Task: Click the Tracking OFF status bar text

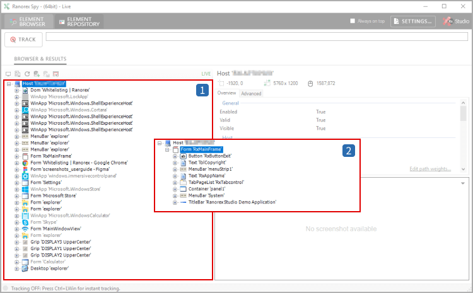Action: coord(66,289)
